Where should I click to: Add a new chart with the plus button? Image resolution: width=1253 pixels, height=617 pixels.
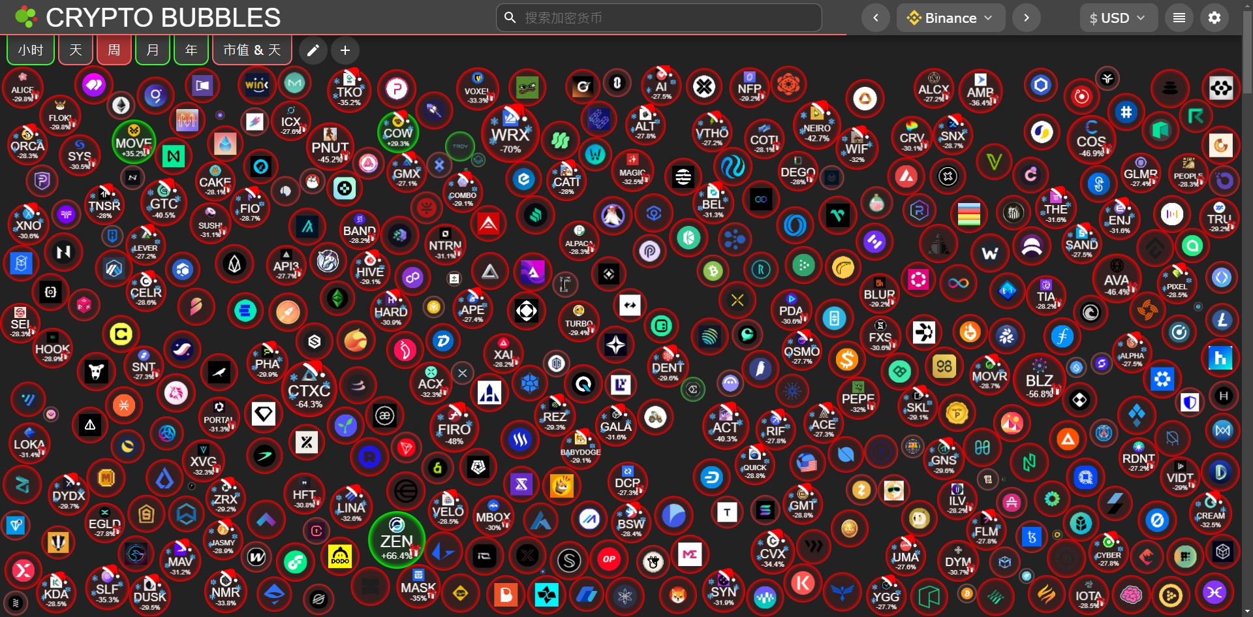pyautogui.click(x=345, y=50)
